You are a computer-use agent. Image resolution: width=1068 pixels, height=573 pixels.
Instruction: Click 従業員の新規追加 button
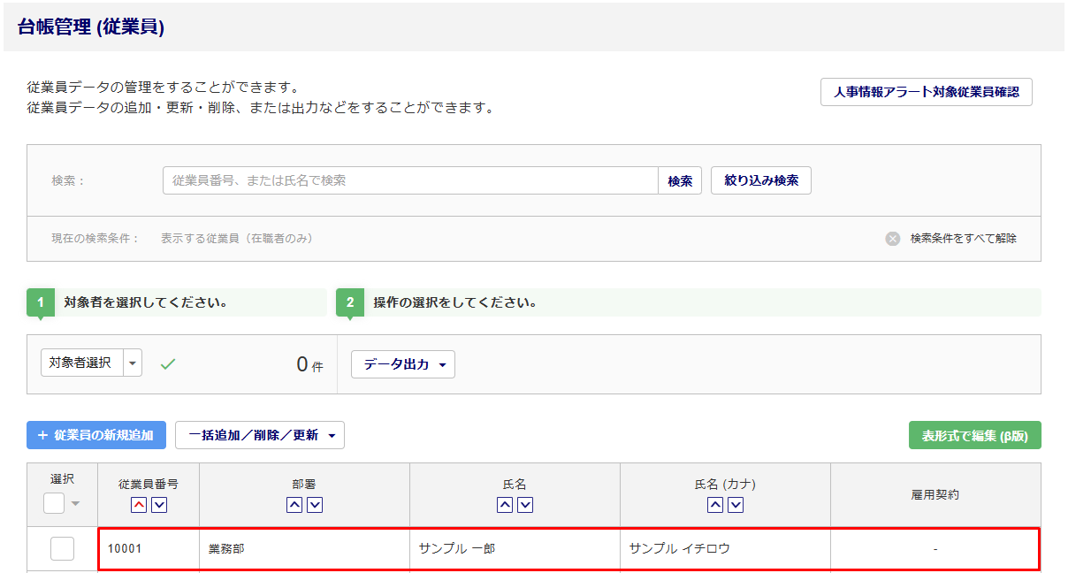(96, 435)
